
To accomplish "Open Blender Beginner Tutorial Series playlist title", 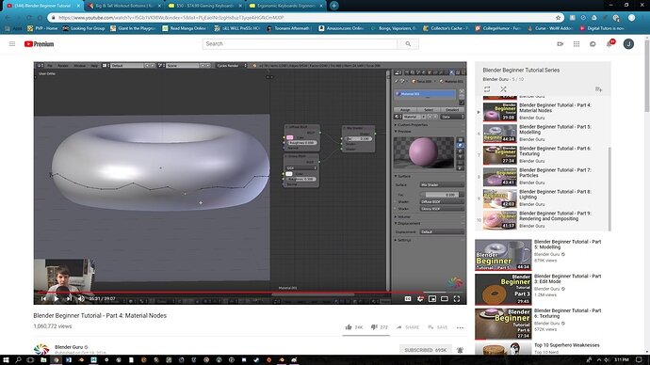I will [521, 70].
